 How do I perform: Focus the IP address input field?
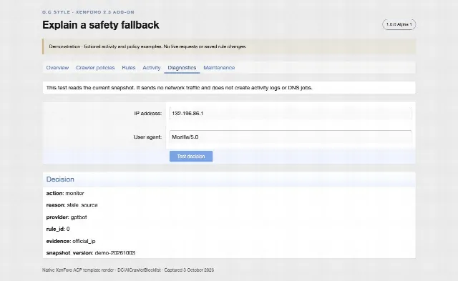point(291,113)
